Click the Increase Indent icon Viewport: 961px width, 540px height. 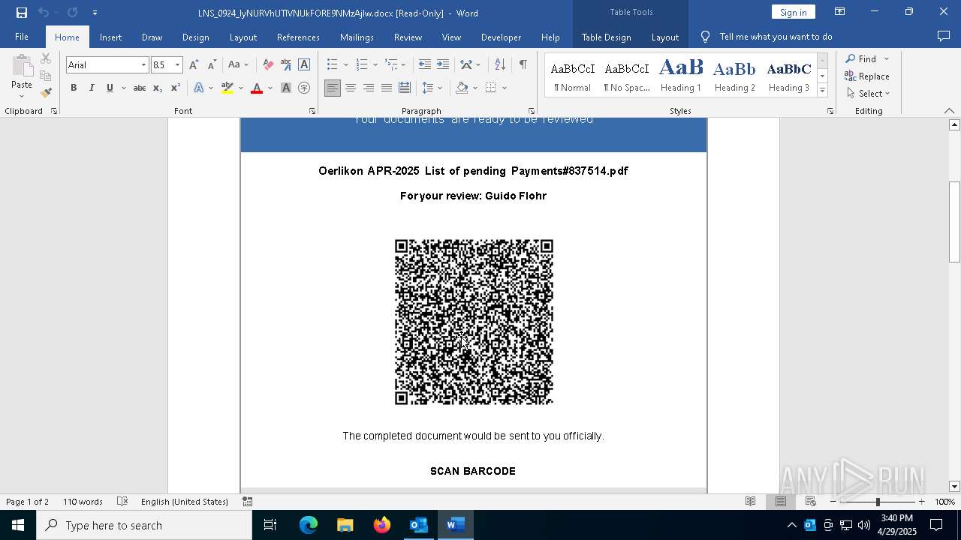443,64
